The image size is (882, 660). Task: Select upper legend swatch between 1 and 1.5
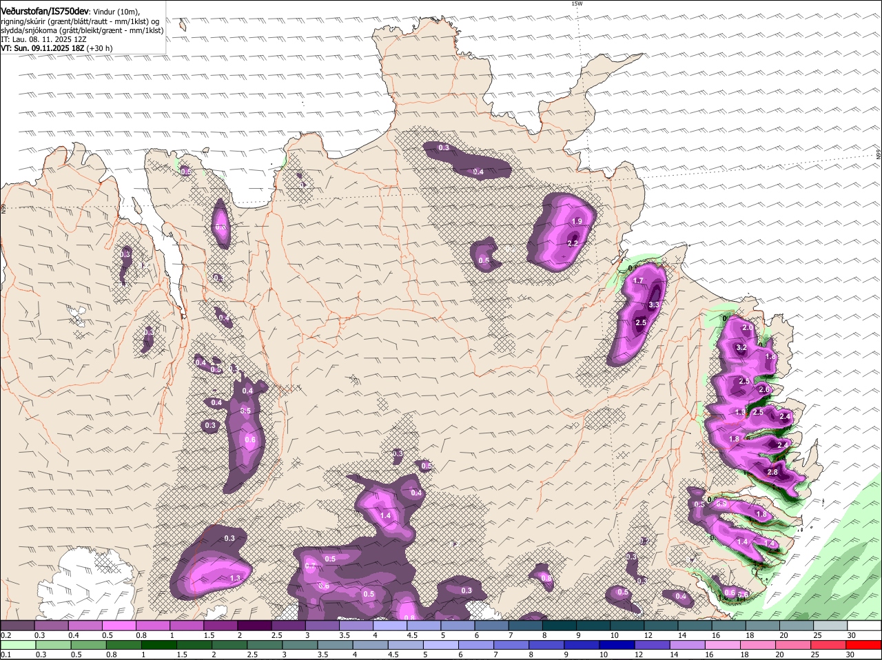tap(187, 626)
